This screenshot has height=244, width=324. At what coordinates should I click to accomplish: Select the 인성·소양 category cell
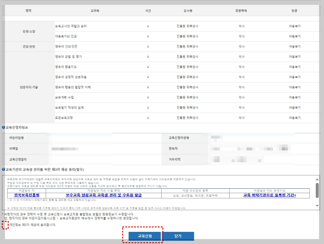click(x=29, y=31)
